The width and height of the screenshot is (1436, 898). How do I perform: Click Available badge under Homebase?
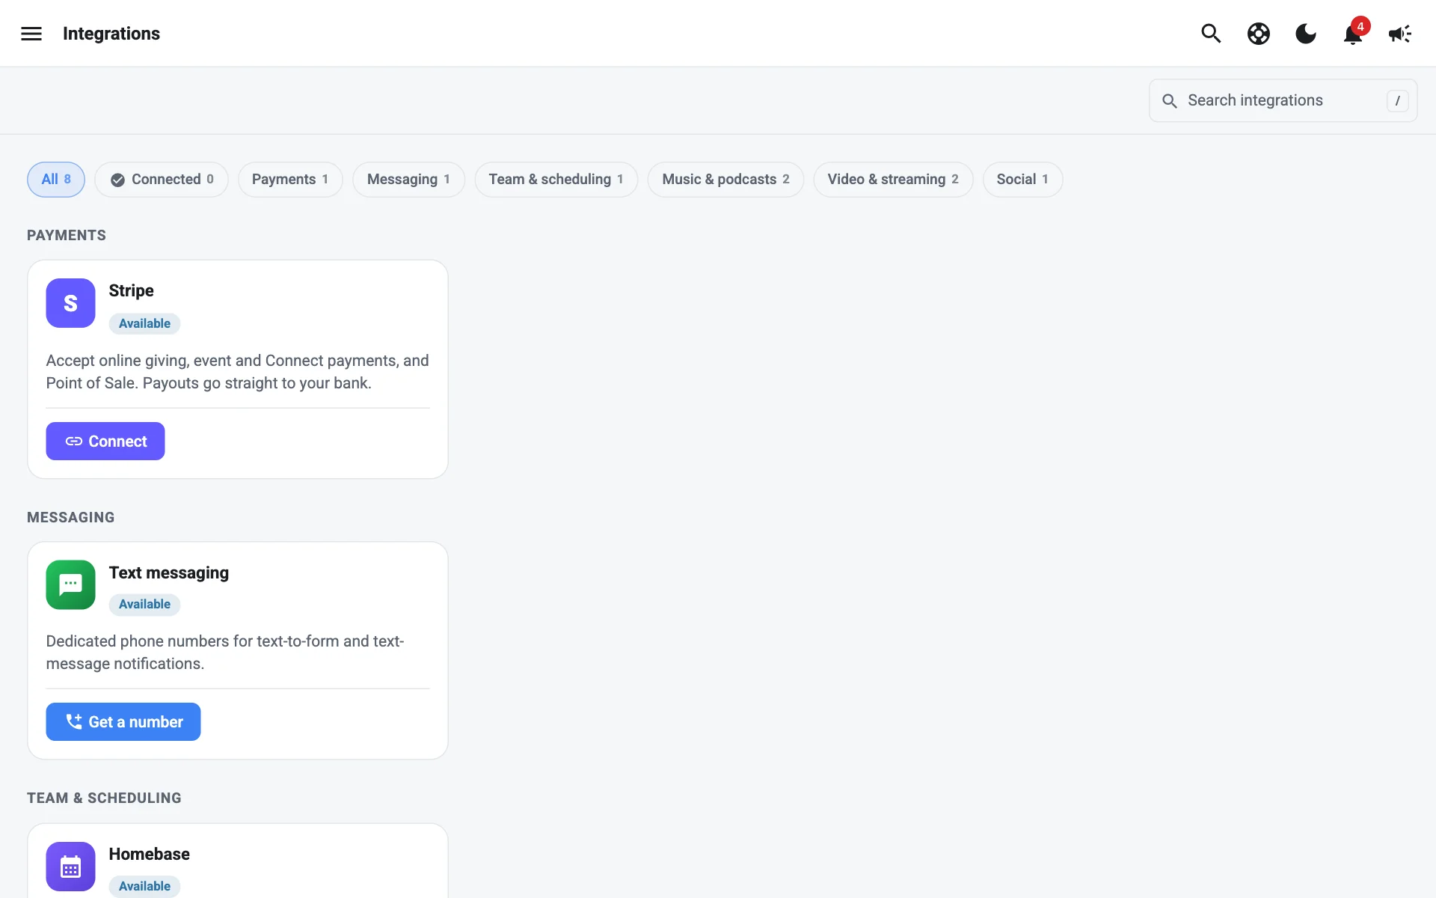click(144, 886)
